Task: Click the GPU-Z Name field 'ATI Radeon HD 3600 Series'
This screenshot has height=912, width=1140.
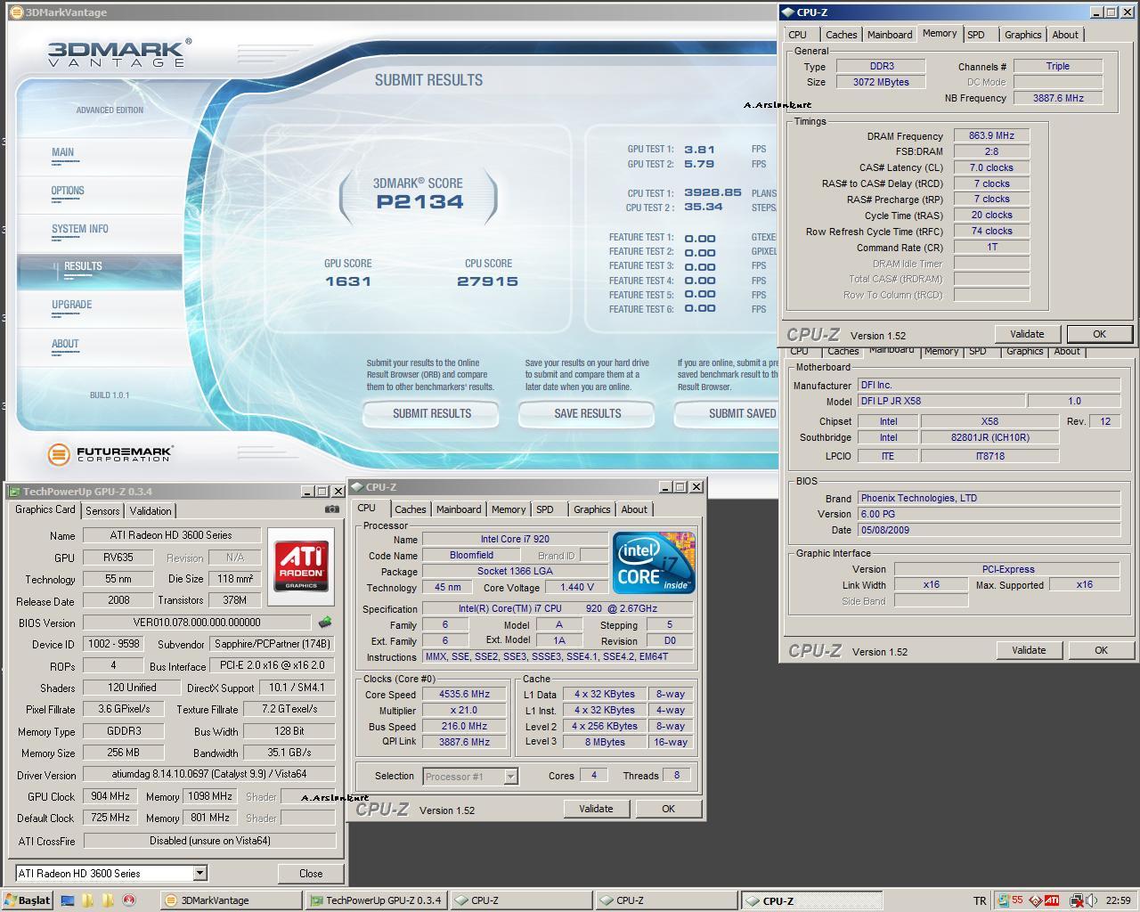Action: click(x=172, y=535)
